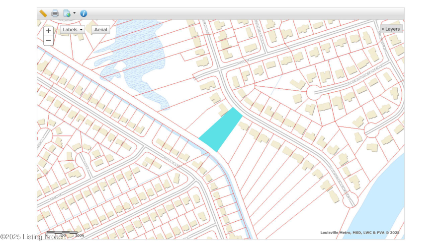Click the export map document icon

[x=67, y=13]
